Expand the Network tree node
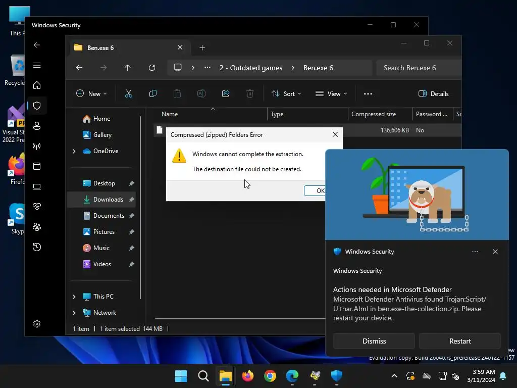The height and width of the screenshot is (388, 517). pos(74,313)
